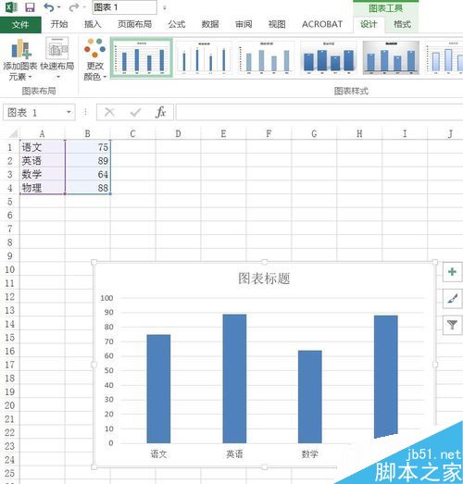Apply the third light-blue chart style
The width and height of the screenshot is (463, 484).
[266, 58]
